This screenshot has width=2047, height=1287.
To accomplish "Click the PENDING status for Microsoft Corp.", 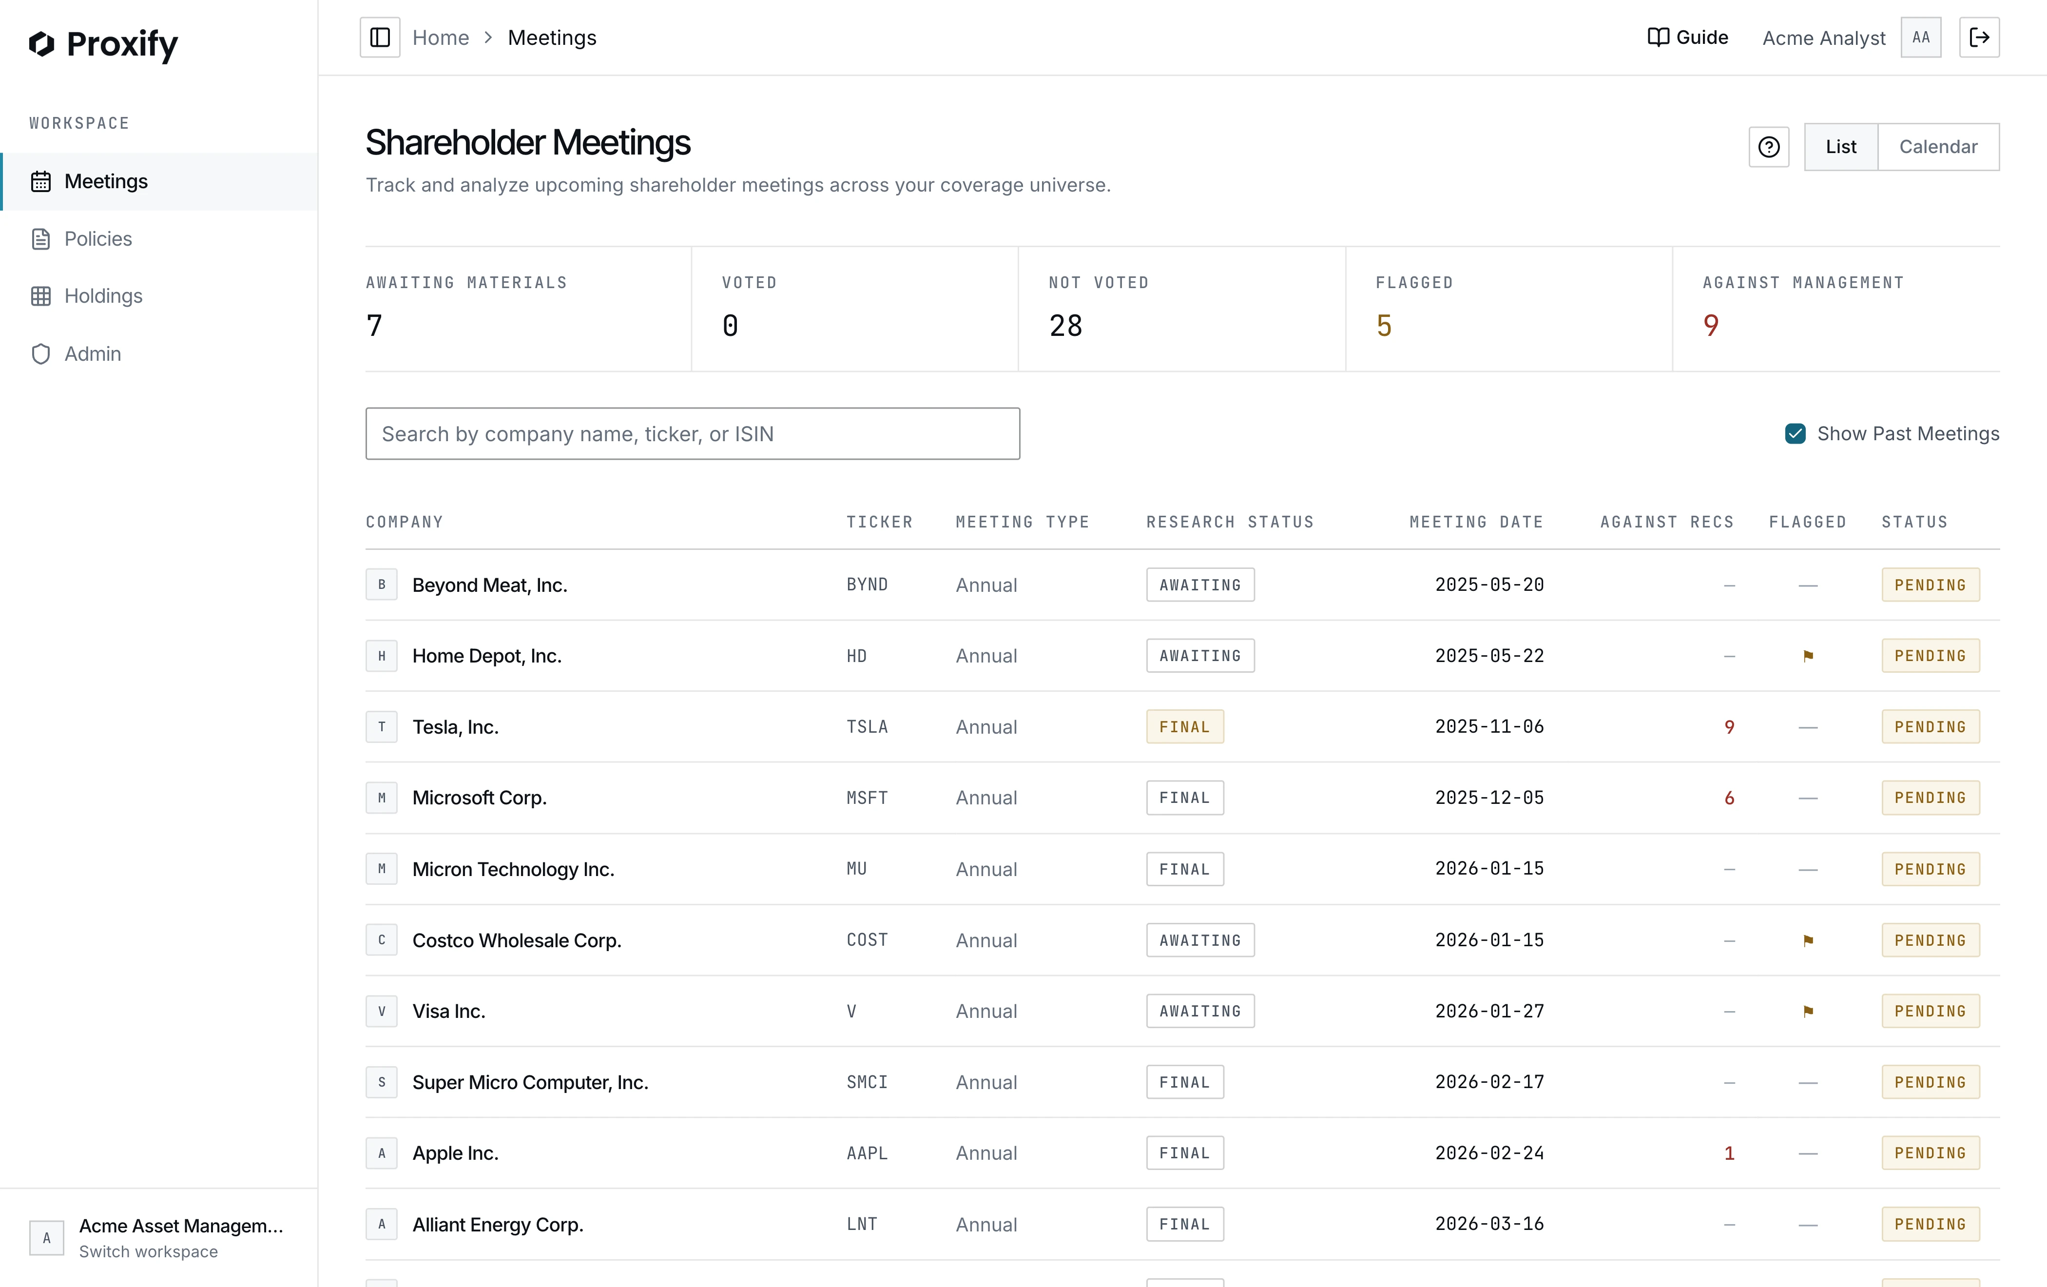I will coord(1931,798).
